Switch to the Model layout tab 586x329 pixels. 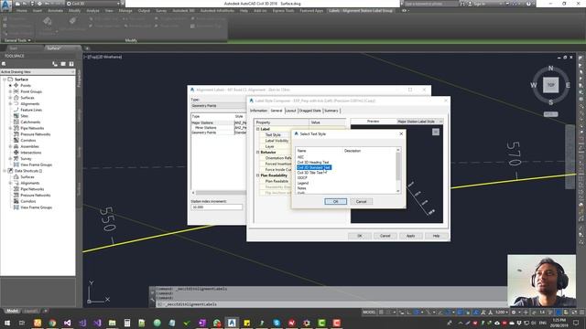coord(12,311)
